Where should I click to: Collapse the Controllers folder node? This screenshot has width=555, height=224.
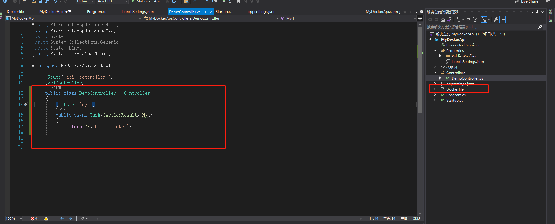435,73
